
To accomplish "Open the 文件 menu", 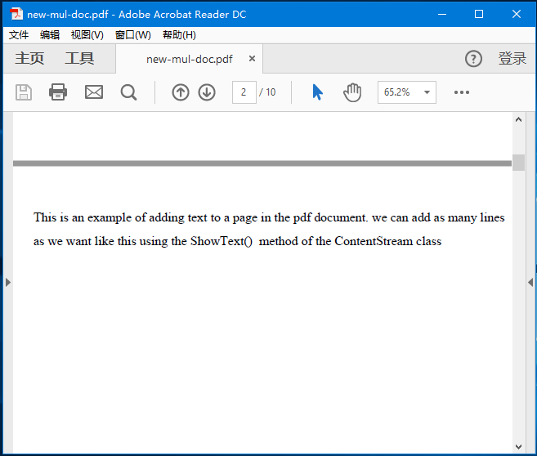I will pos(19,35).
